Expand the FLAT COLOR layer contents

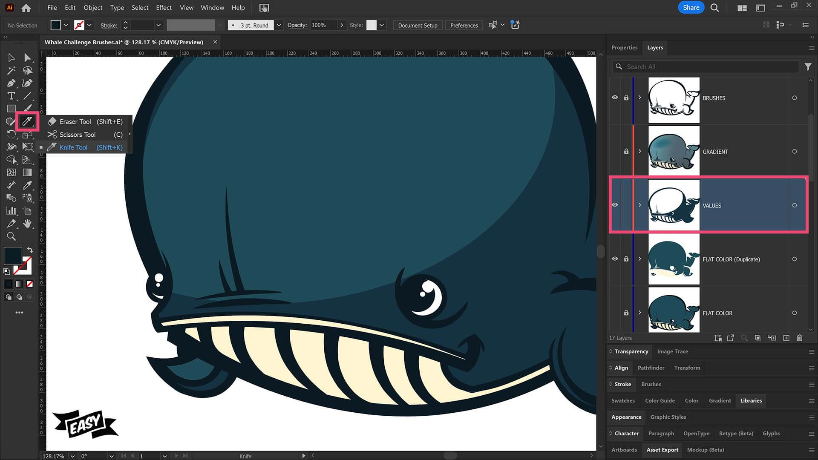coord(639,313)
